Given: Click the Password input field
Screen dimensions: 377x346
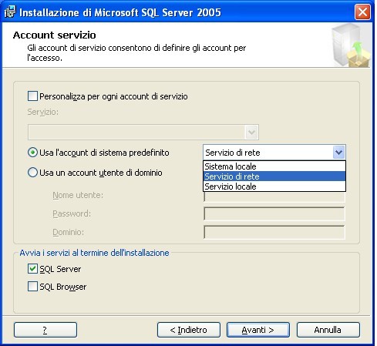Looking at the screenshot, I should point(274,213).
